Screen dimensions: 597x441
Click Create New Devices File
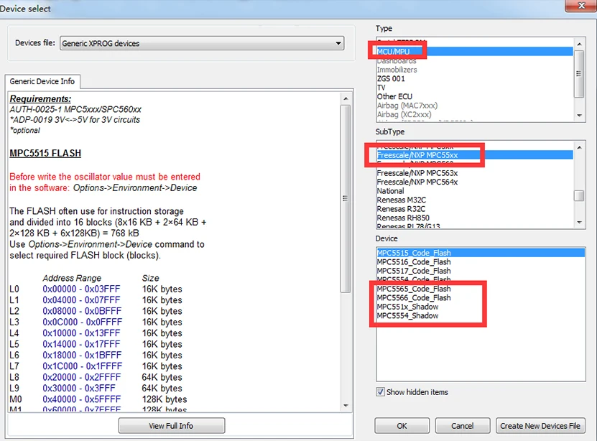tap(540, 426)
